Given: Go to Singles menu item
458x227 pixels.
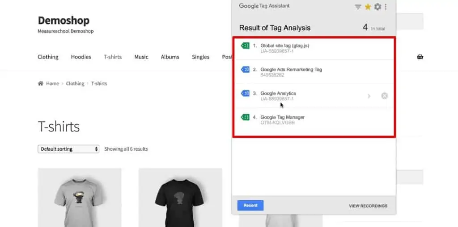Looking at the screenshot, I should pyautogui.click(x=200, y=57).
